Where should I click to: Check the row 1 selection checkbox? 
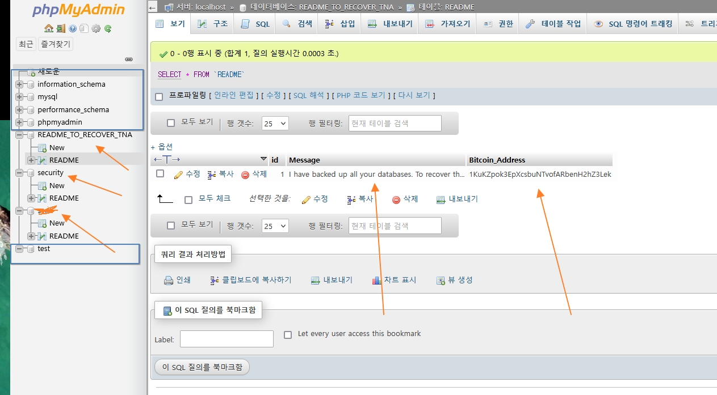point(160,173)
